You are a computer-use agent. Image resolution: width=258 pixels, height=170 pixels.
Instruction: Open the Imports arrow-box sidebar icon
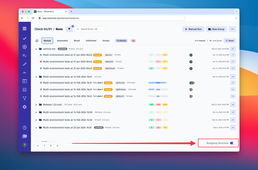coord(24,81)
